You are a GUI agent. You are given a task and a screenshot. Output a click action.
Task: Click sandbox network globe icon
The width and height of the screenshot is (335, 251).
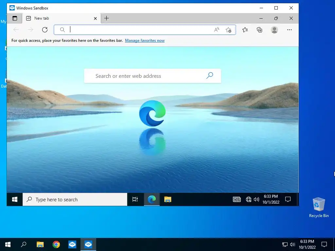(249, 199)
